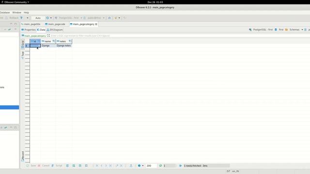Switch to Grid view mode

[23, 44]
